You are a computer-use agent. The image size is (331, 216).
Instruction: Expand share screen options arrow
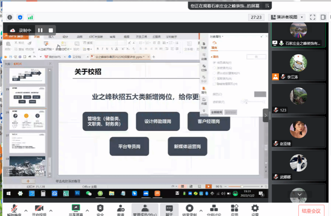point(87,210)
